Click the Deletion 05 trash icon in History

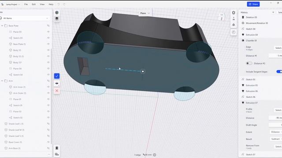(243, 17)
